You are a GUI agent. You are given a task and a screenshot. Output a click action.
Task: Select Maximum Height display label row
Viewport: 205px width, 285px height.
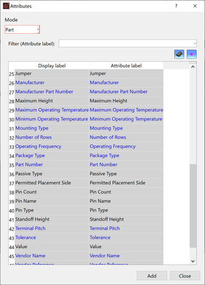coord(52,101)
